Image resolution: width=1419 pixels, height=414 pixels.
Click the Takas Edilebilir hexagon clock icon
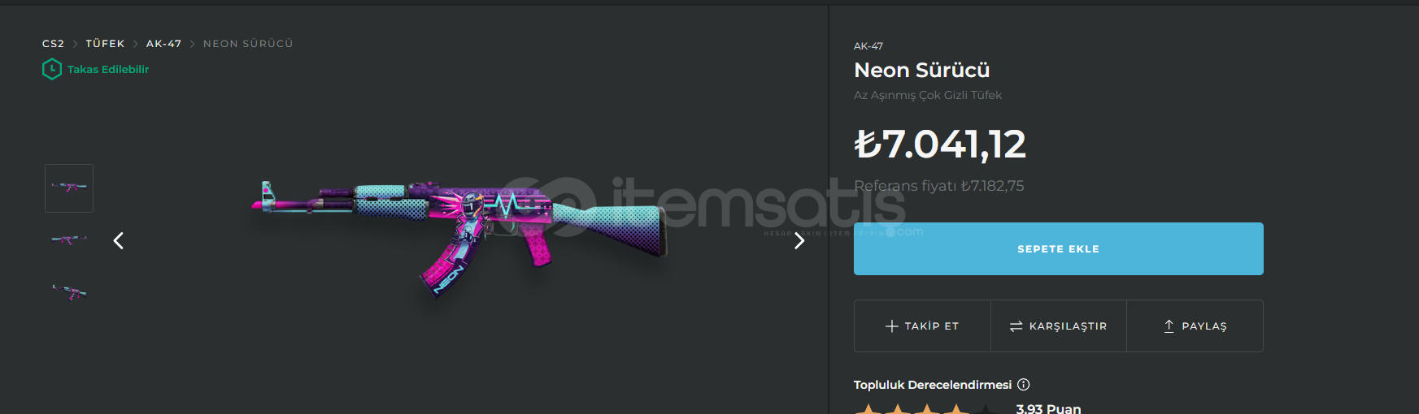point(52,69)
